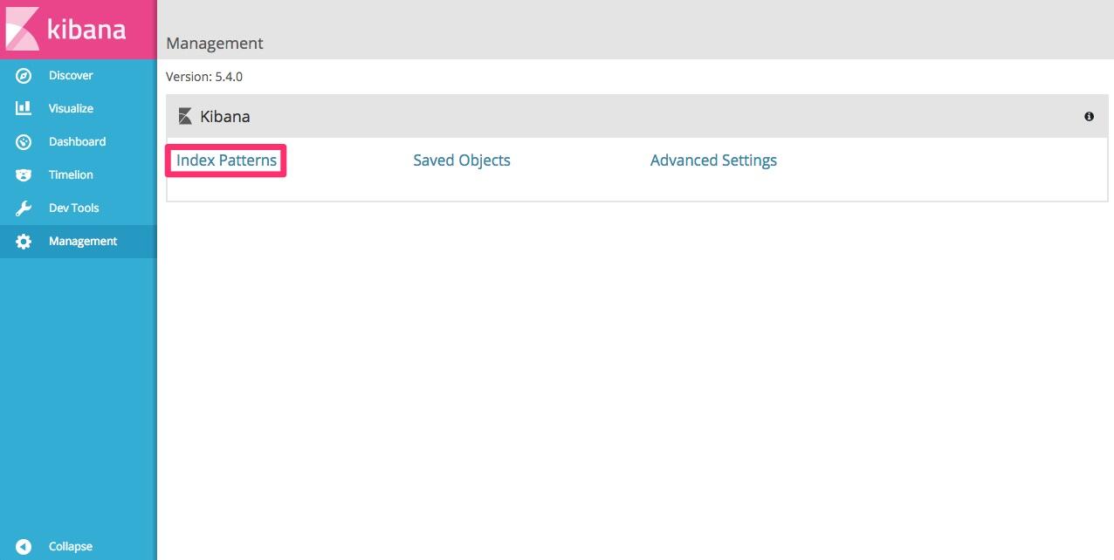
Task: Open the Advanced Settings link
Action: [x=713, y=160]
